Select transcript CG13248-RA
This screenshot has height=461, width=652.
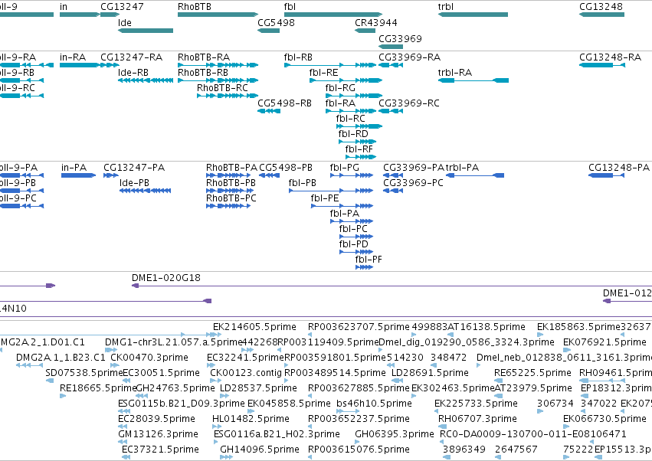pos(601,65)
